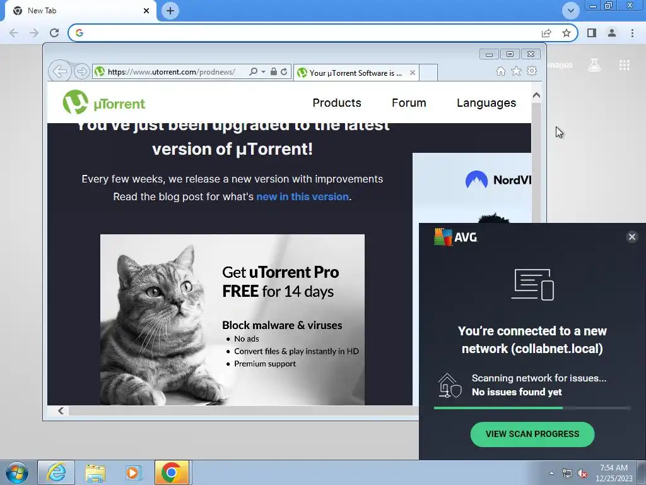Click the µTorrent logo
Image resolution: width=646 pixels, height=485 pixels.
104,102
